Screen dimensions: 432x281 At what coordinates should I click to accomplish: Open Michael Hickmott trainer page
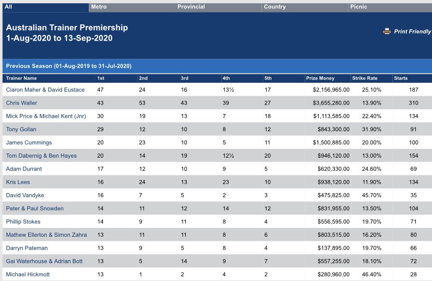click(28, 274)
